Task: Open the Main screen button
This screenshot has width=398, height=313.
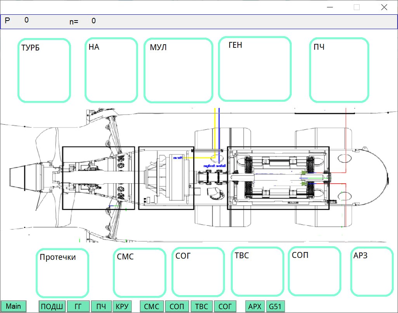Action: 14,306
